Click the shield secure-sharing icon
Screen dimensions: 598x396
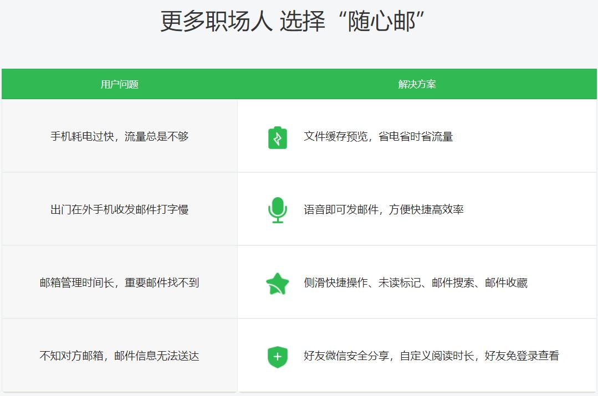click(x=277, y=355)
